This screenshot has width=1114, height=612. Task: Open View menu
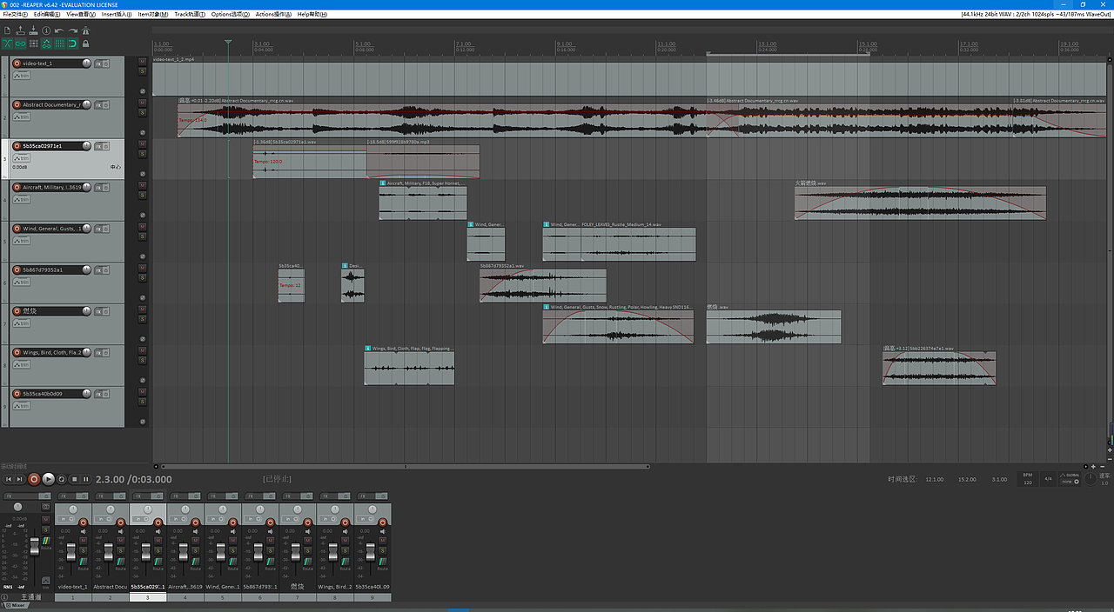pyautogui.click(x=81, y=15)
